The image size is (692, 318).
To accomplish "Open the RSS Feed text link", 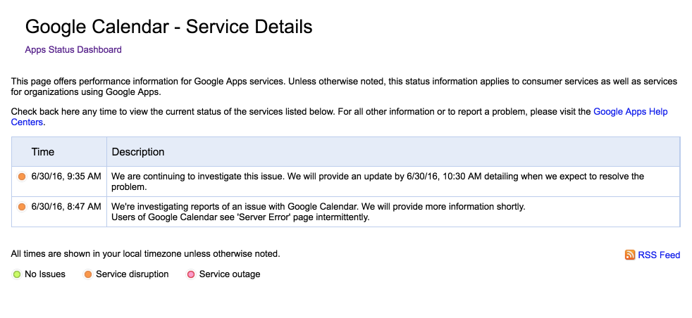I will point(659,255).
